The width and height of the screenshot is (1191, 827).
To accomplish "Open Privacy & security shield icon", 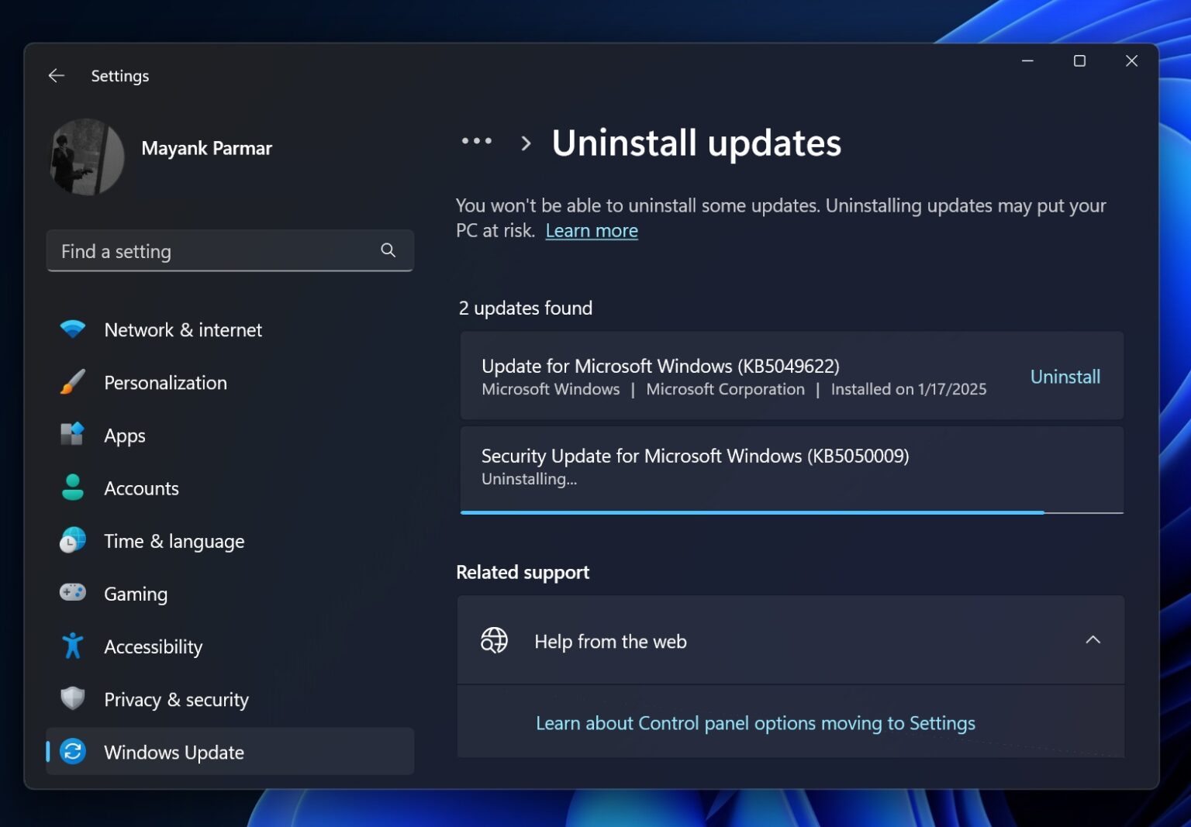I will [x=72, y=698].
